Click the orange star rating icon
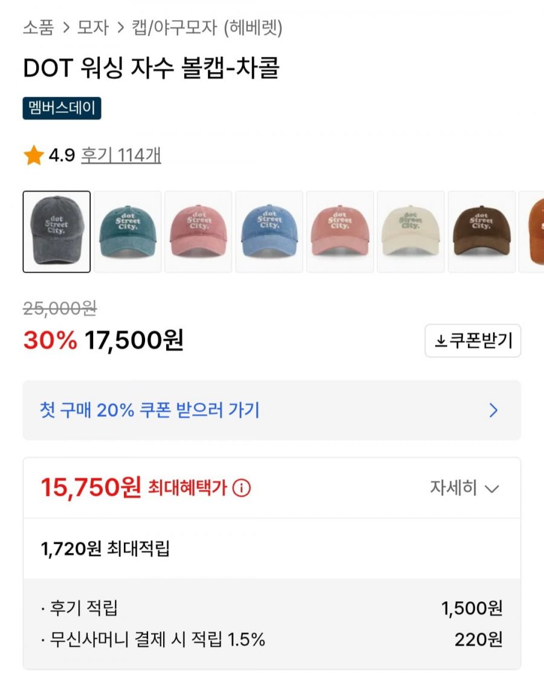Screen dimensions: 544x680 tap(33, 156)
